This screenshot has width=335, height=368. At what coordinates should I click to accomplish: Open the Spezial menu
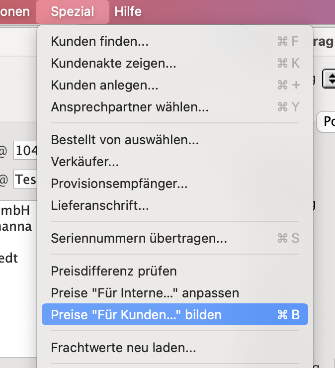click(x=72, y=11)
